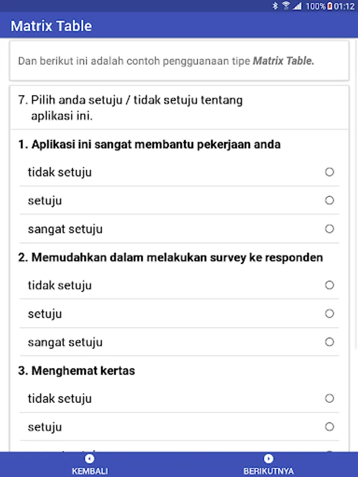Tap the clock showing 01:12
This screenshot has width=358, height=477.
pyautogui.click(x=344, y=6)
